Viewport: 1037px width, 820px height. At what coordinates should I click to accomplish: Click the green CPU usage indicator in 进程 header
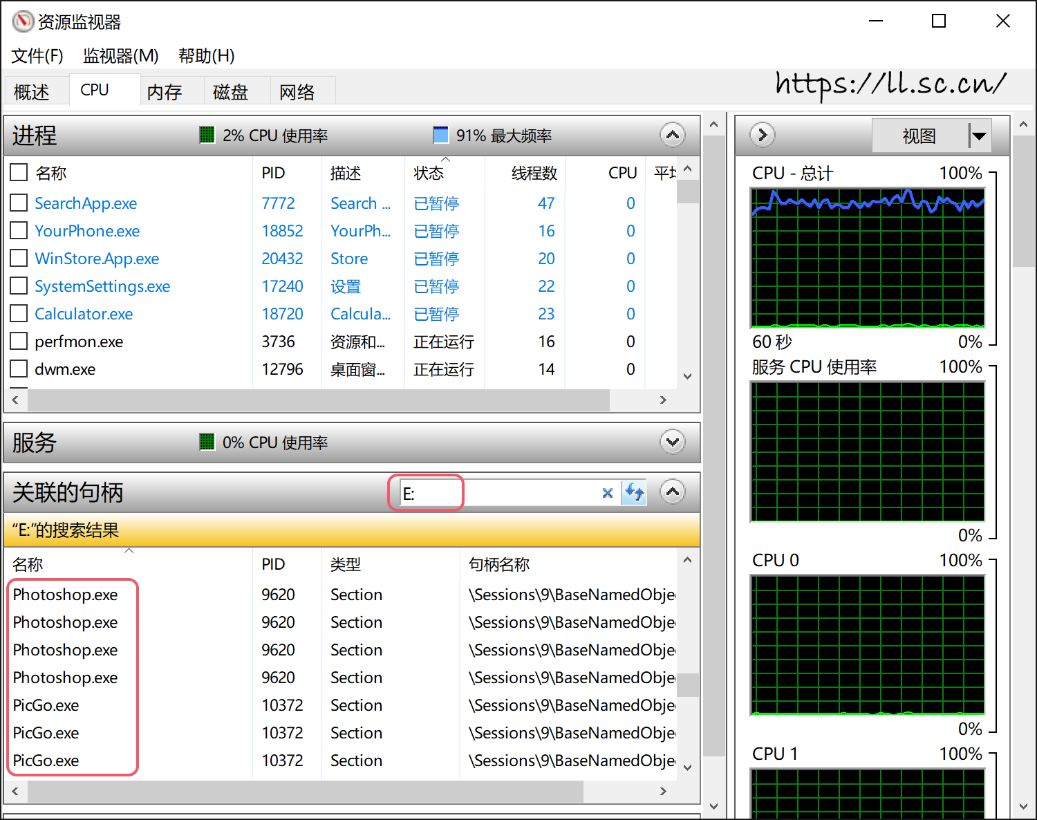[x=207, y=135]
